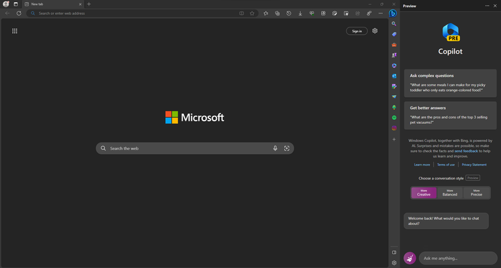This screenshot has height=268, width=501.
Task: Open the send feedback link
Action: (466, 151)
